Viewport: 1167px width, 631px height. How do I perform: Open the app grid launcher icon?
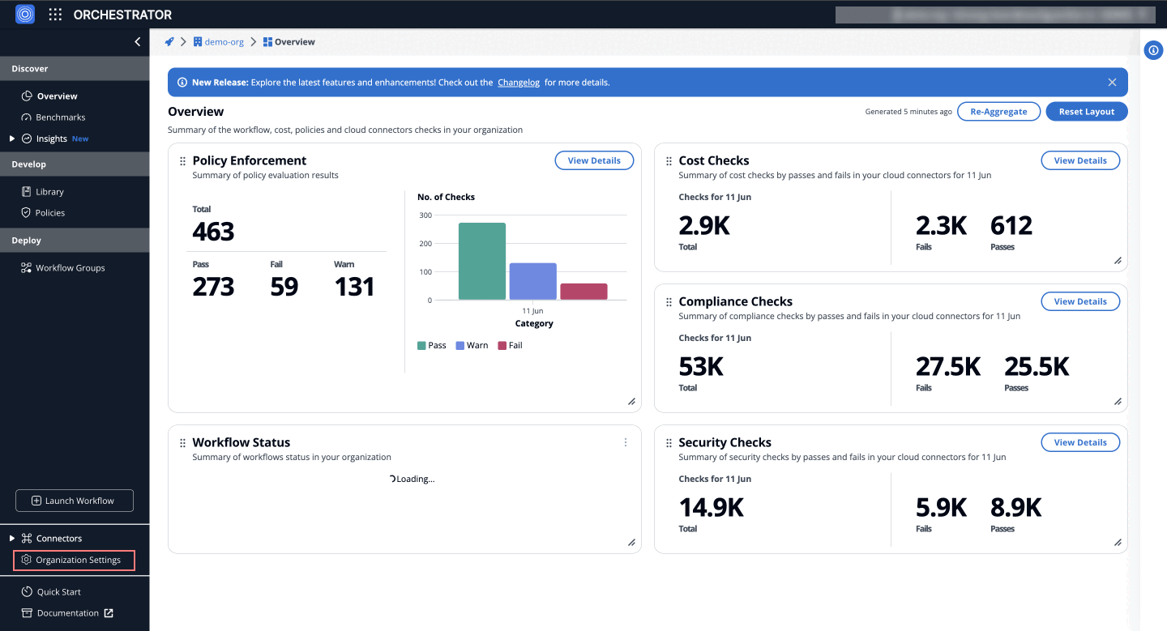tap(55, 15)
